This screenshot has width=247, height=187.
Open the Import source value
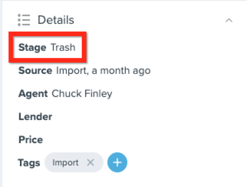[x=72, y=71]
